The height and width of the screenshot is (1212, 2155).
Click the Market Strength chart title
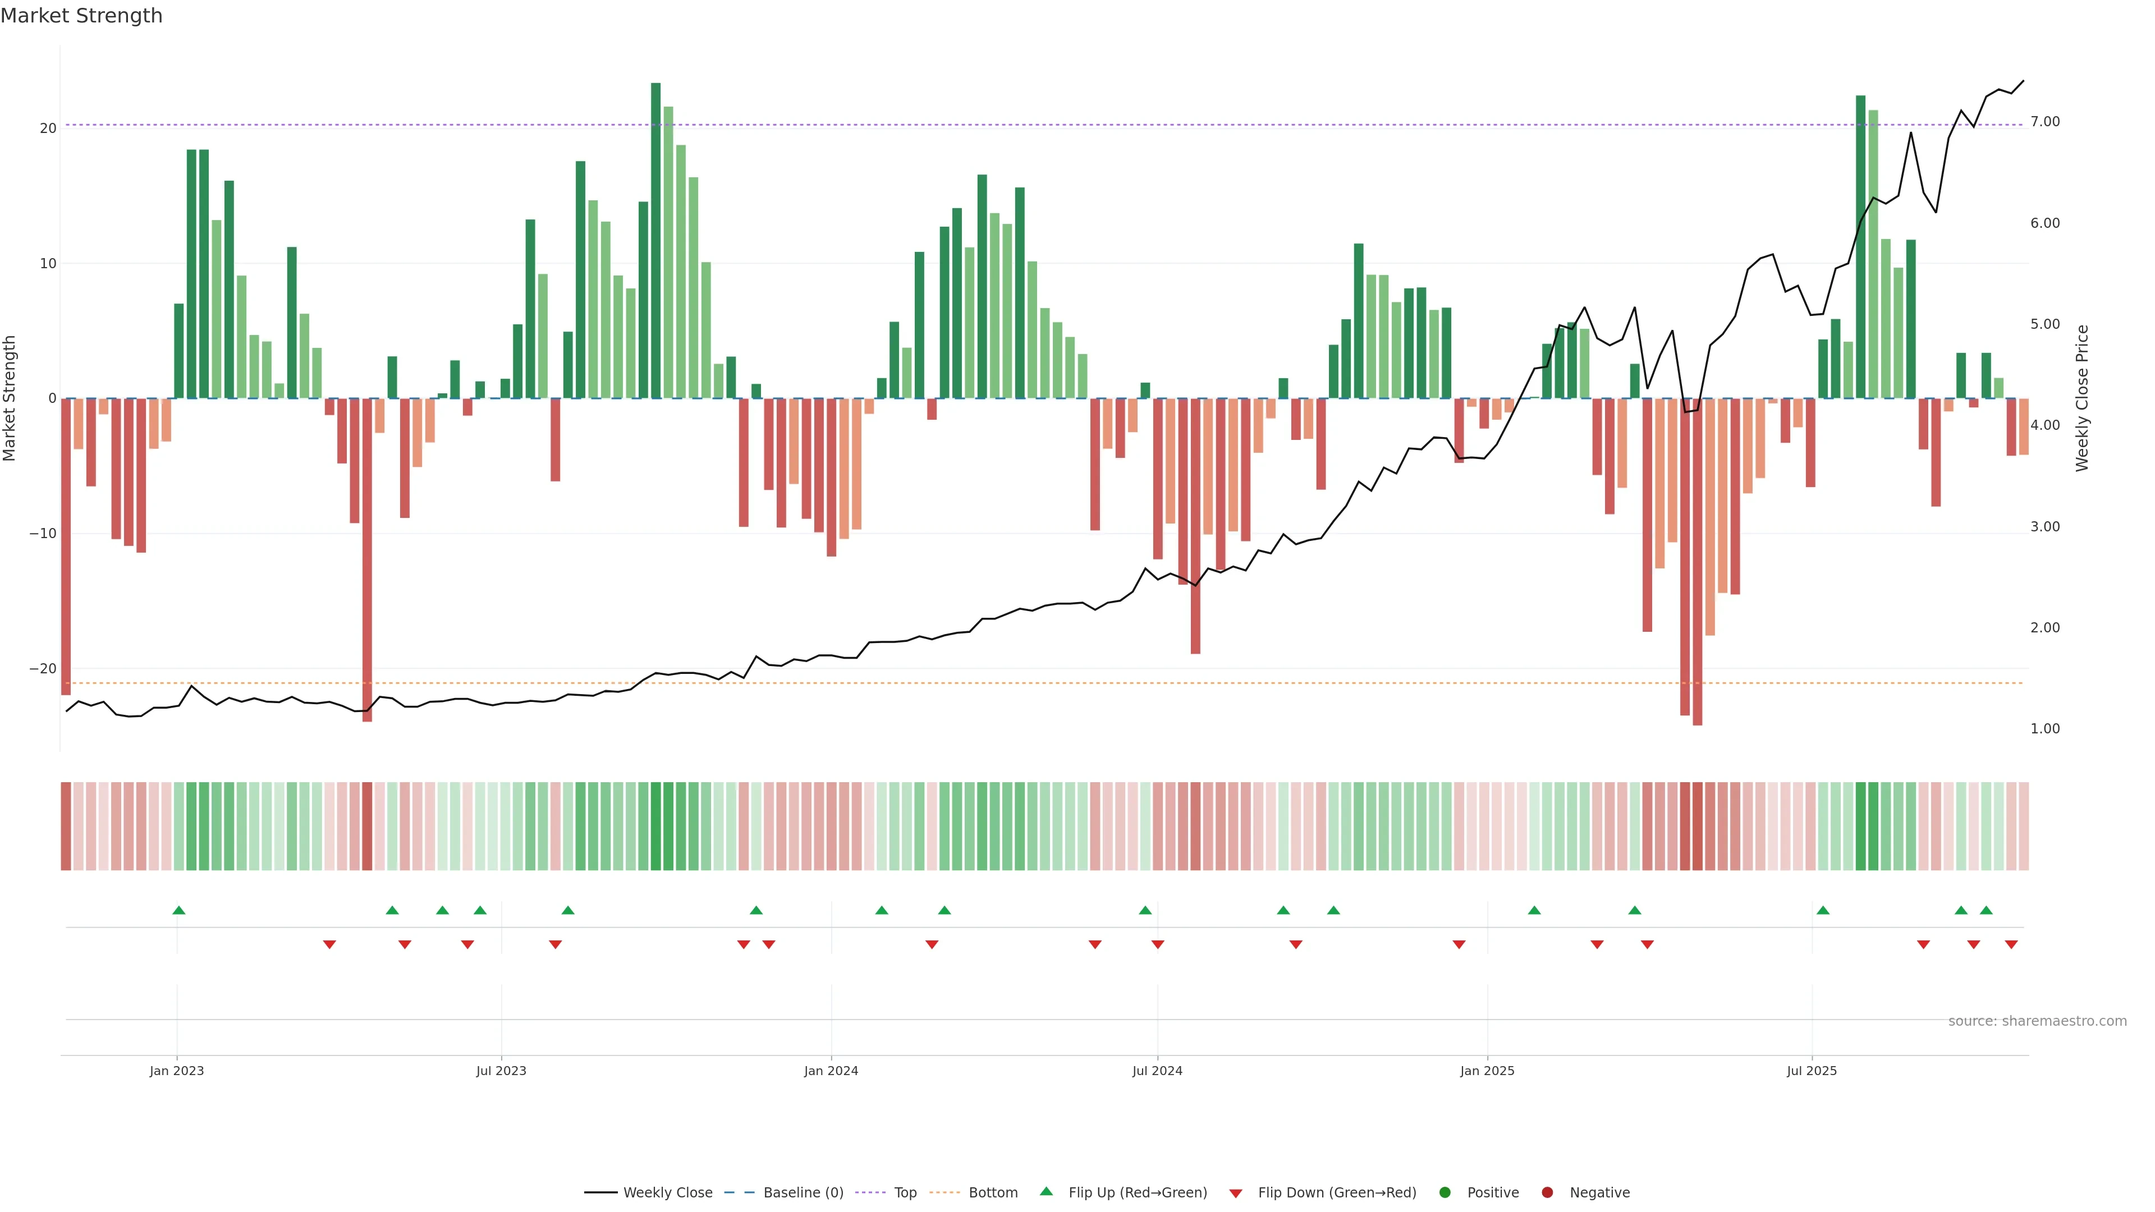tap(81, 16)
